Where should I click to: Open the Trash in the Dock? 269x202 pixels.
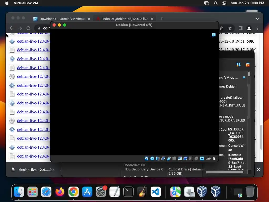250,192
